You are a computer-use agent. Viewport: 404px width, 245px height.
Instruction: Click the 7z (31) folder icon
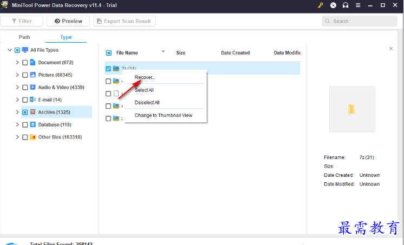pyautogui.click(x=116, y=69)
